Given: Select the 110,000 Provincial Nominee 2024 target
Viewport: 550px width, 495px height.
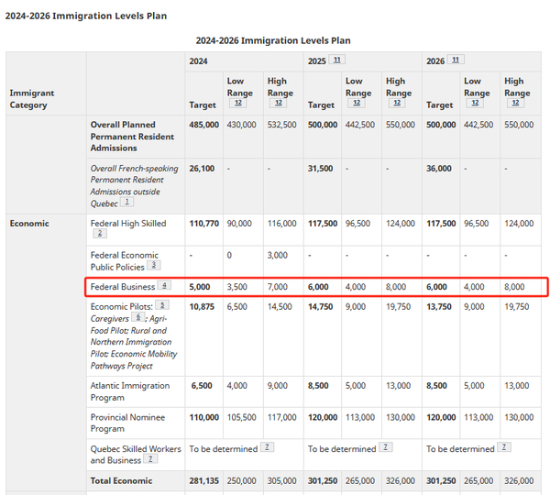Looking at the screenshot, I should [x=203, y=417].
